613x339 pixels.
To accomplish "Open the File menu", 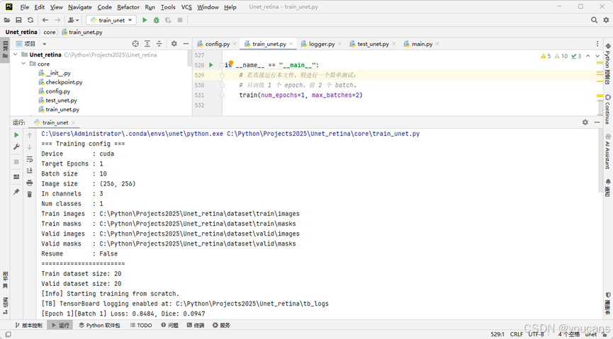I will 25,7.
